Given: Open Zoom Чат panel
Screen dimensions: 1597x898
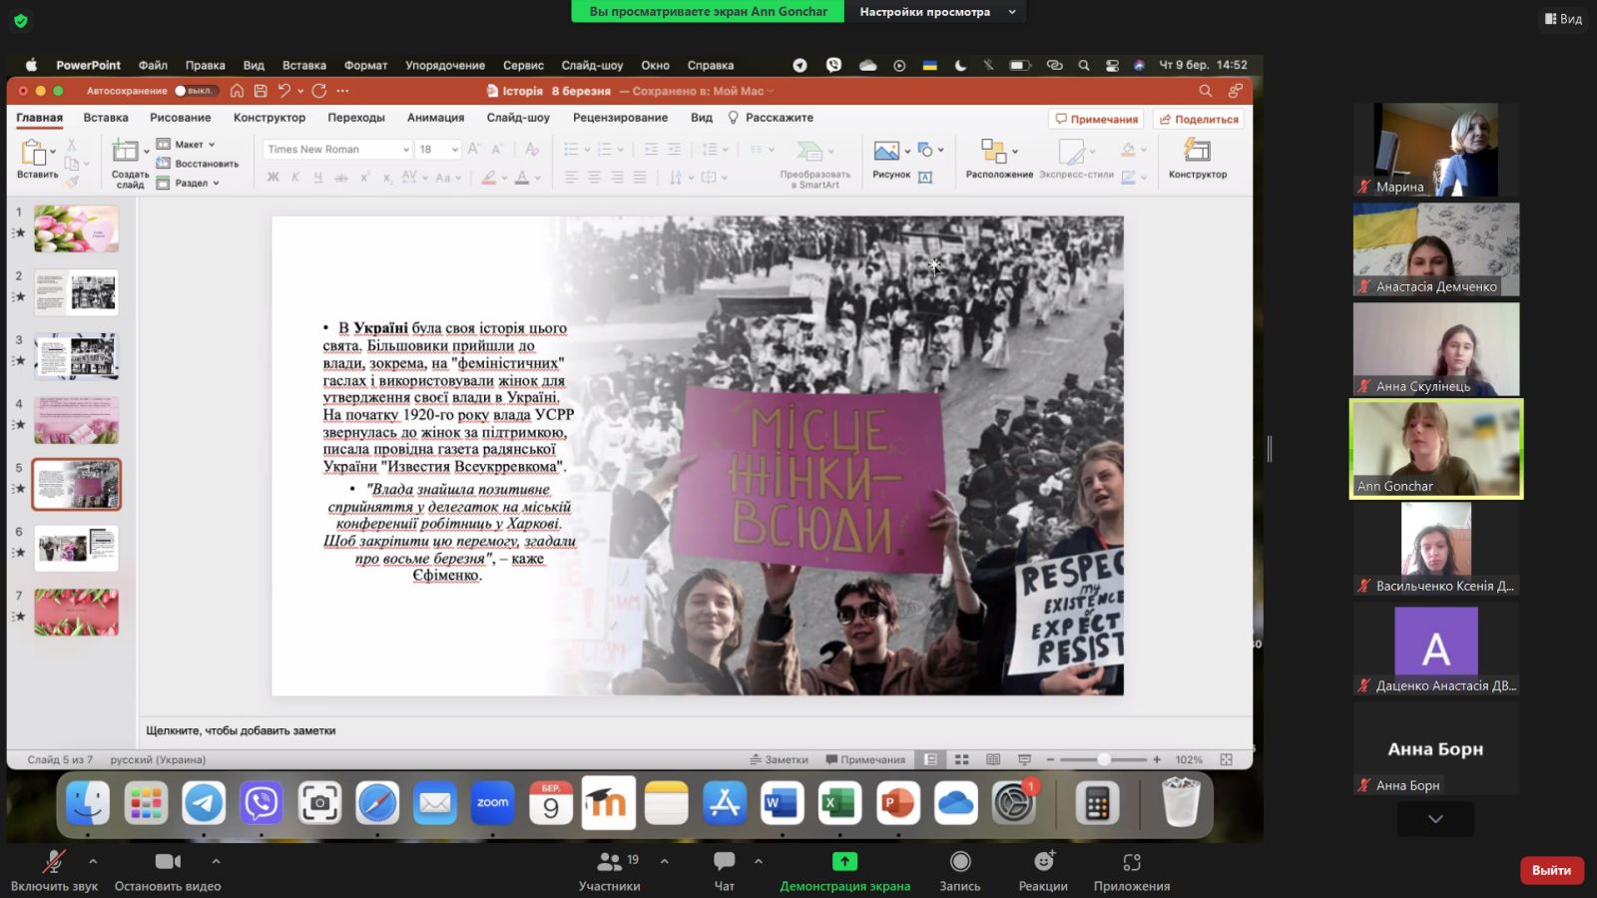Looking at the screenshot, I should click(725, 870).
